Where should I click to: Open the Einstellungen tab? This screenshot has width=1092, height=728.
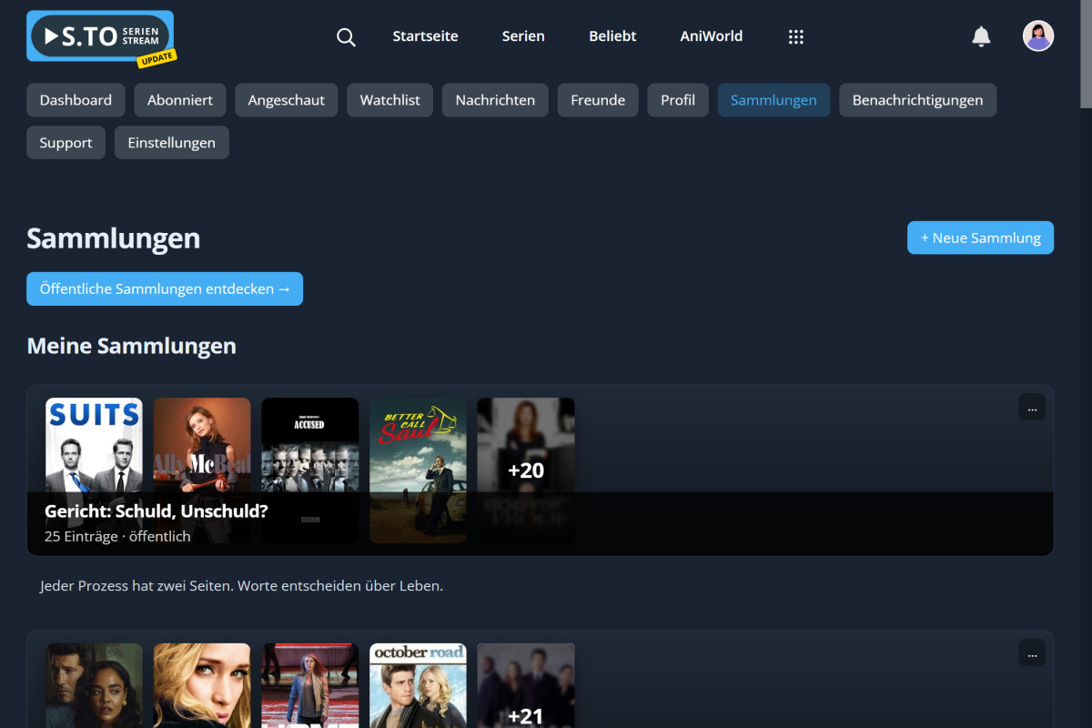(171, 143)
